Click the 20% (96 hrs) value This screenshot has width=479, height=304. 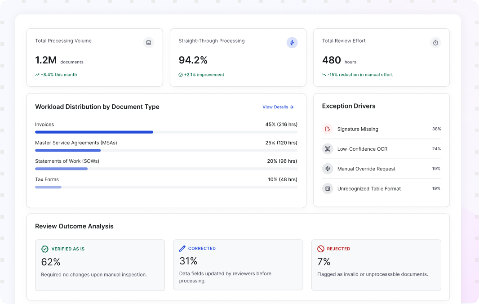pyautogui.click(x=282, y=161)
